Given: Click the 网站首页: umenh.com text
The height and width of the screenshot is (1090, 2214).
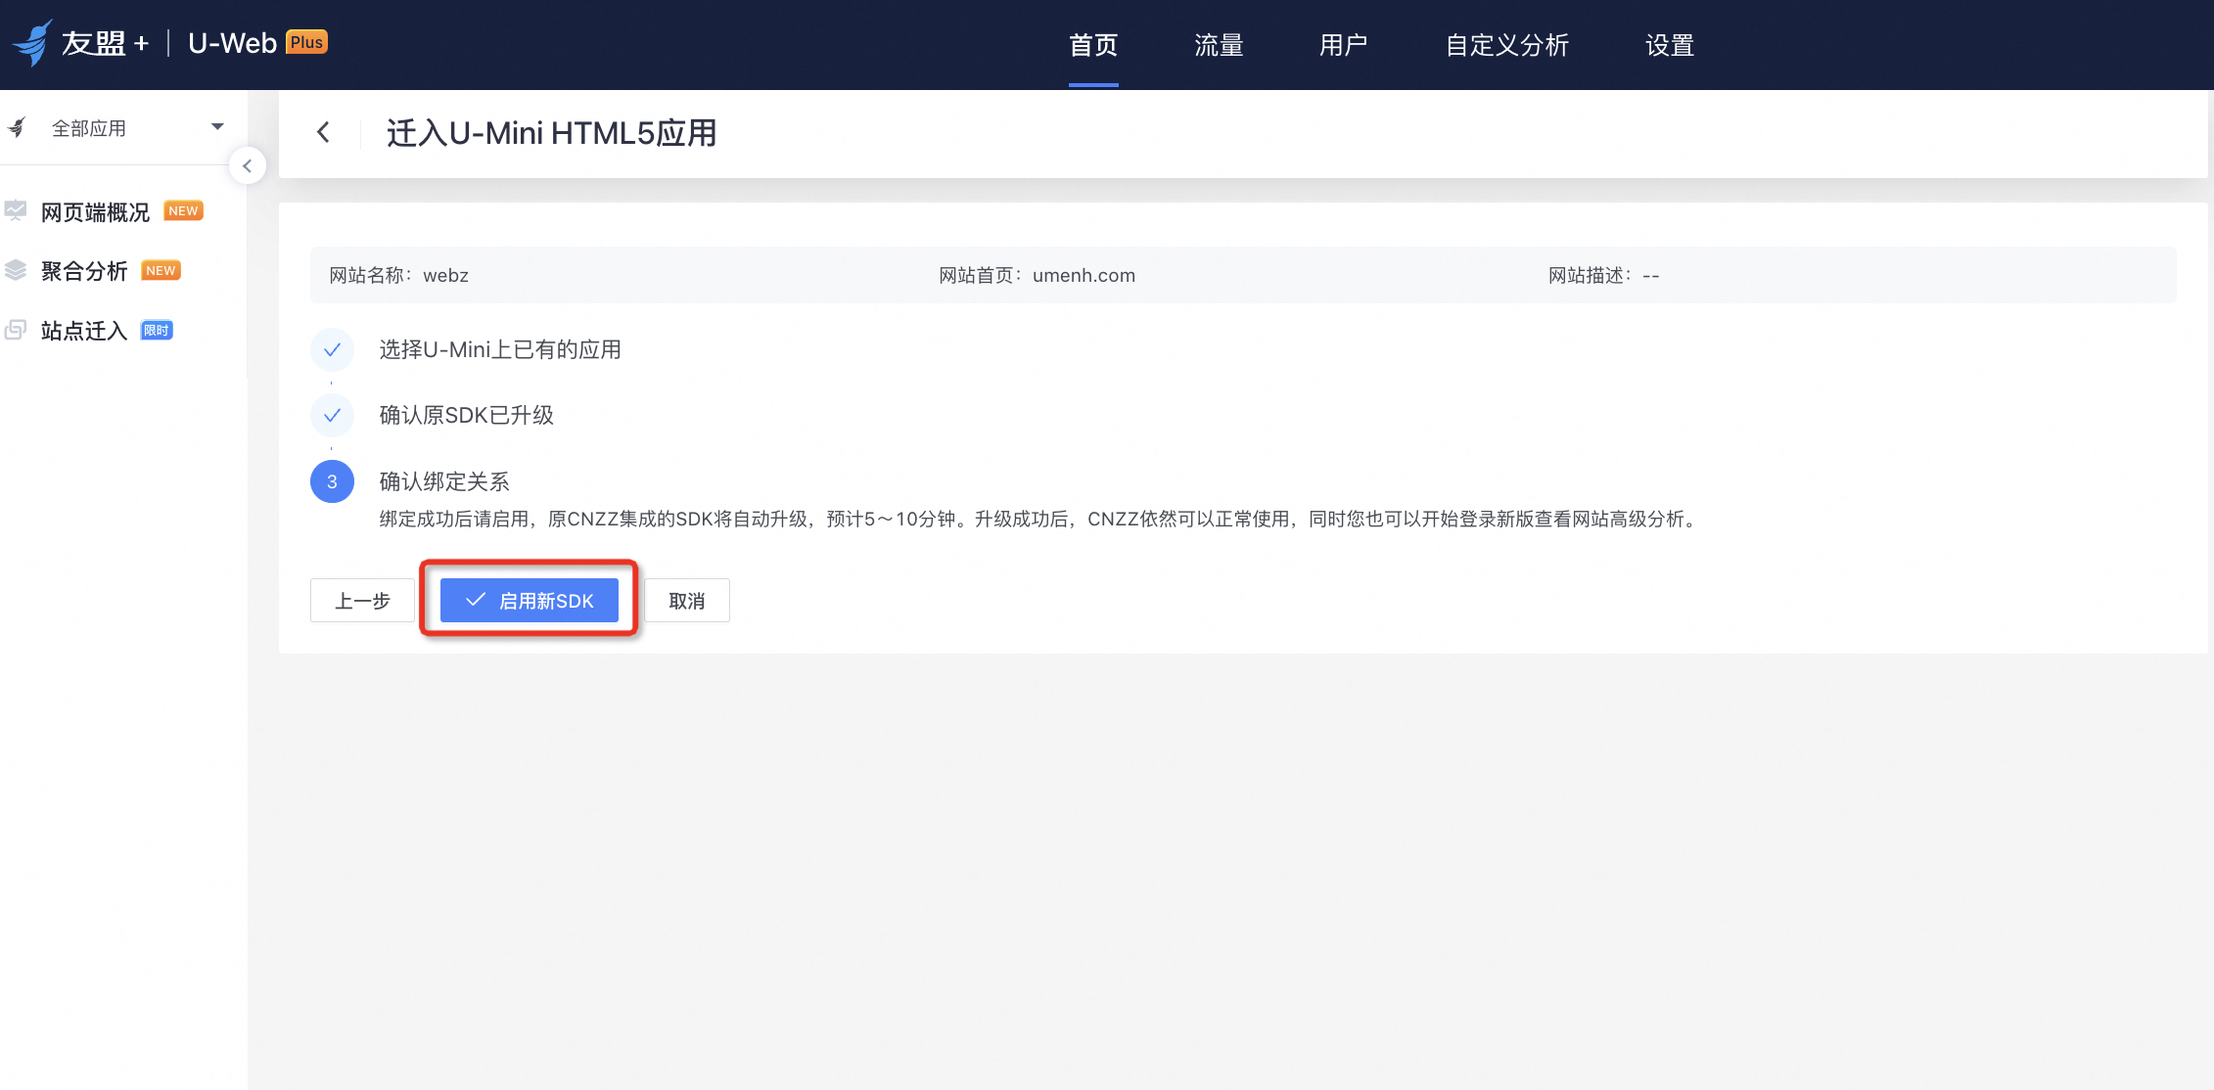Looking at the screenshot, I should click(x=1038, y=276).
